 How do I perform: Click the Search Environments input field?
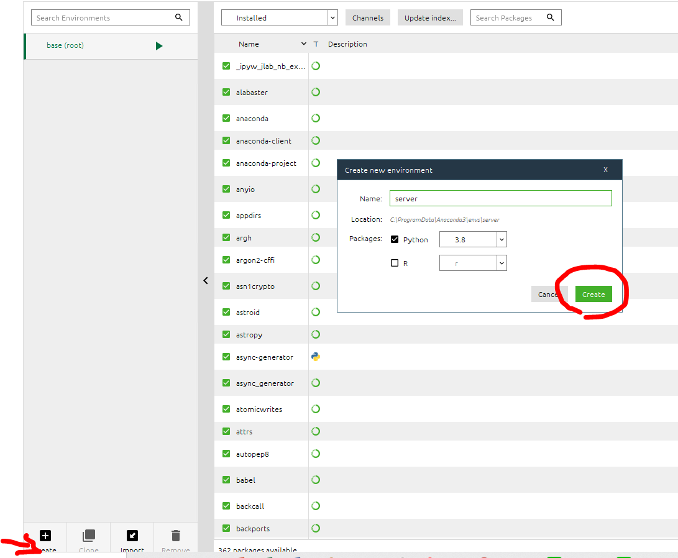tap(111, 18)
